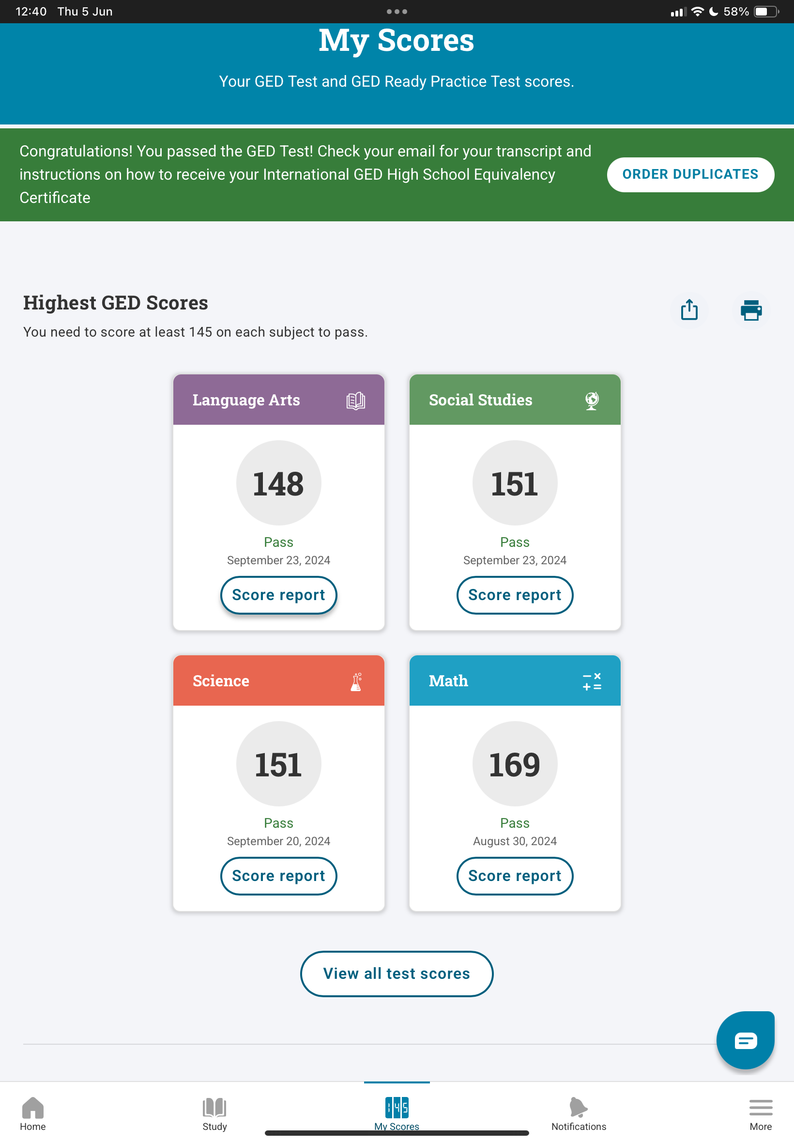Viewport: 794px width, 1143px height.
Task: Open the chat support bubble
Action: [x=745, y=1040]
